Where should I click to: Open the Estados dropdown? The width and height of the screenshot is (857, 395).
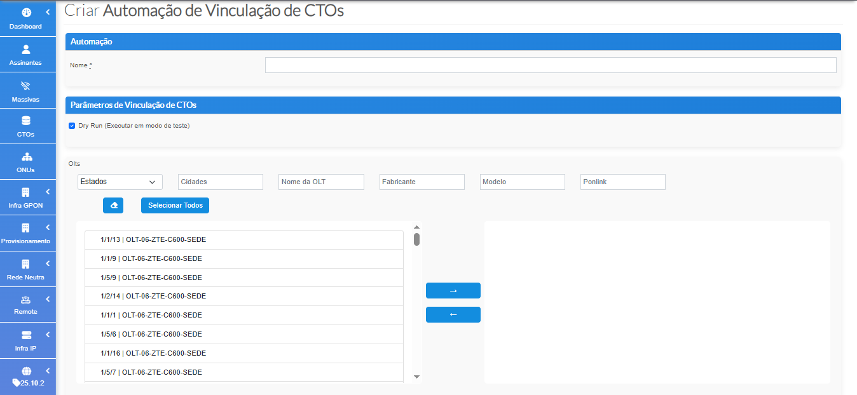[120, 182]
